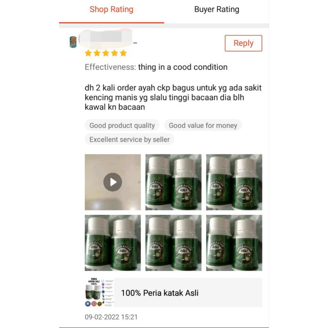The image size is (328, 328).
Task: Switch to the Shop Rating tab
Action: (x=112, y=9)
